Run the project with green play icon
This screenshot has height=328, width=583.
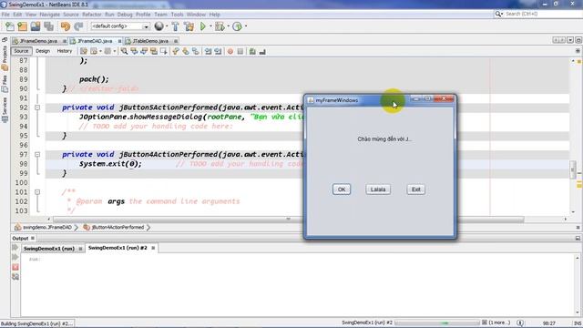click(203, 26)
